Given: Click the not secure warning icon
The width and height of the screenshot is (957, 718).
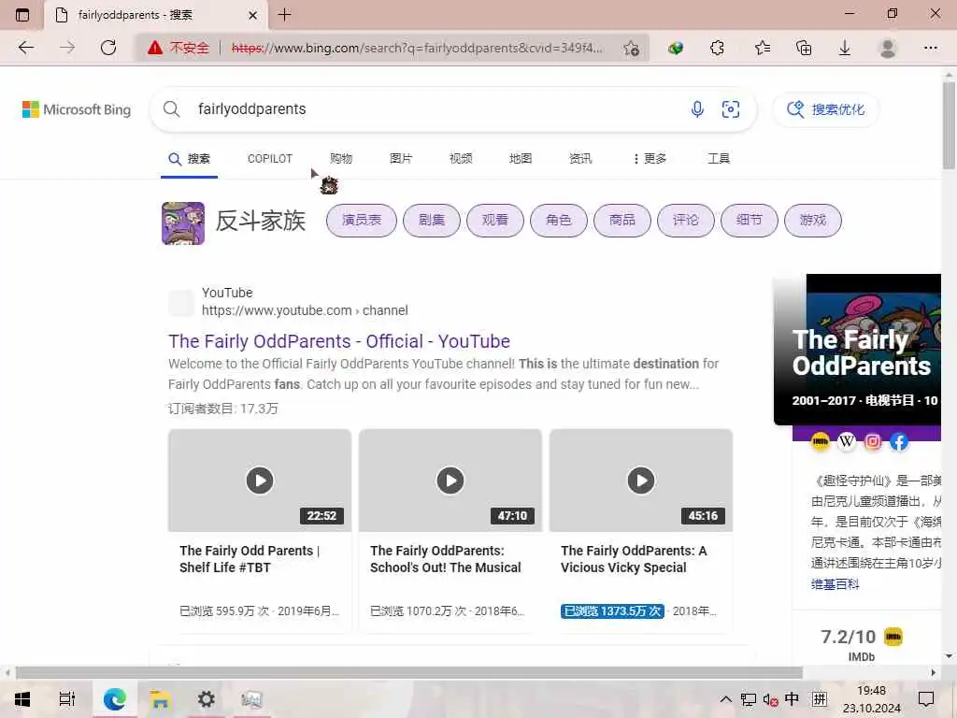Looking at the screenshot, I should (x=155, y=48).
